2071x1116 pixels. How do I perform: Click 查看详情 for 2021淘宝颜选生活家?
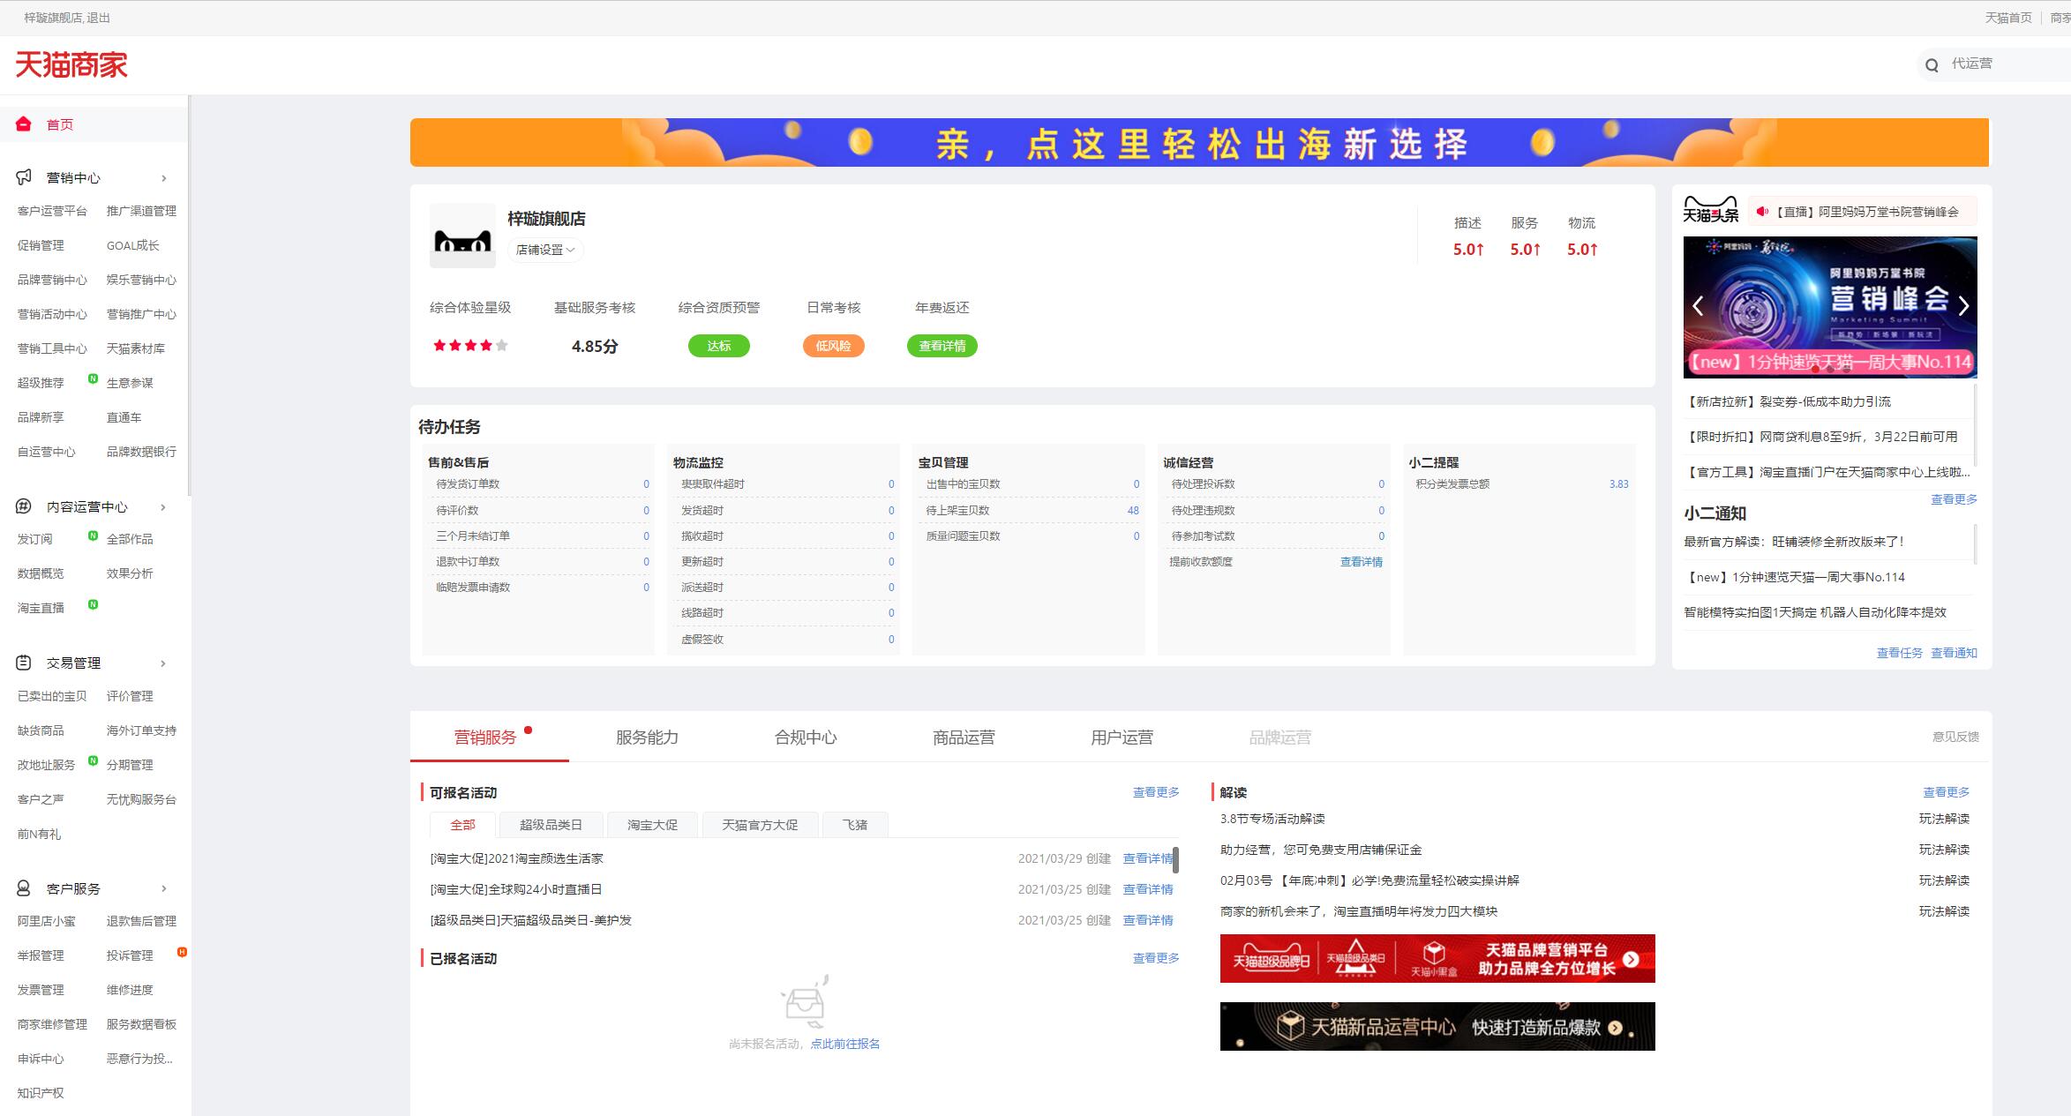pyautogui.click(x=1148, y=858)
